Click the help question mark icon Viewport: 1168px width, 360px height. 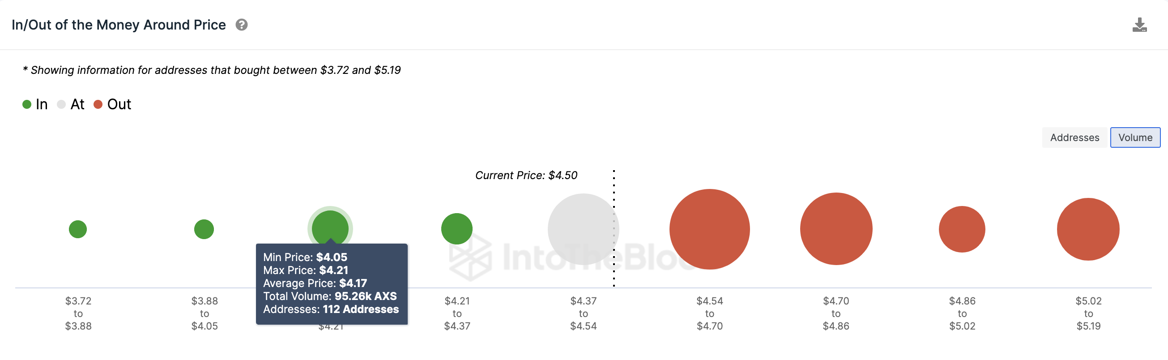242,25
